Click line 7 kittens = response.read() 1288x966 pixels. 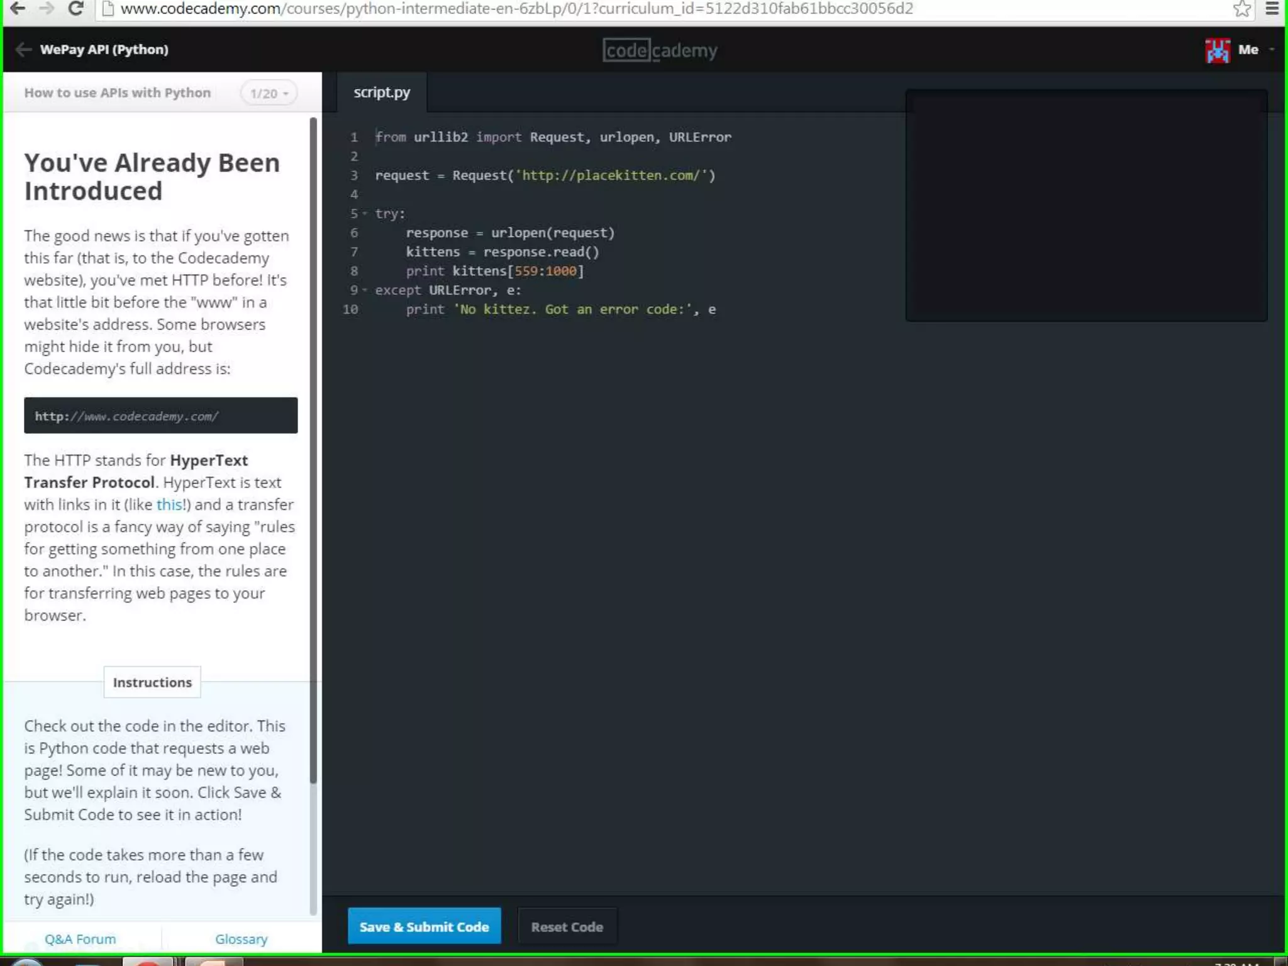point(502,252)
